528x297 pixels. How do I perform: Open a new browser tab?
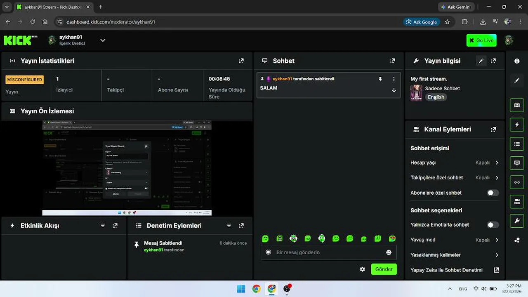[100, 7]
